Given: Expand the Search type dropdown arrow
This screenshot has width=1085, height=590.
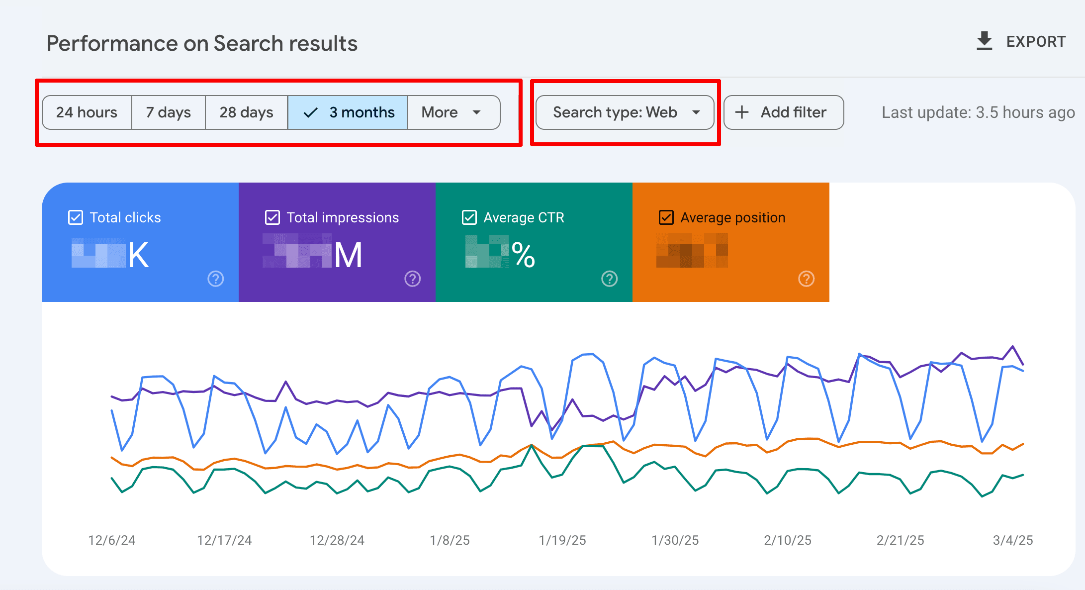Looking at the screenshot, I should (x=696, y=113).
